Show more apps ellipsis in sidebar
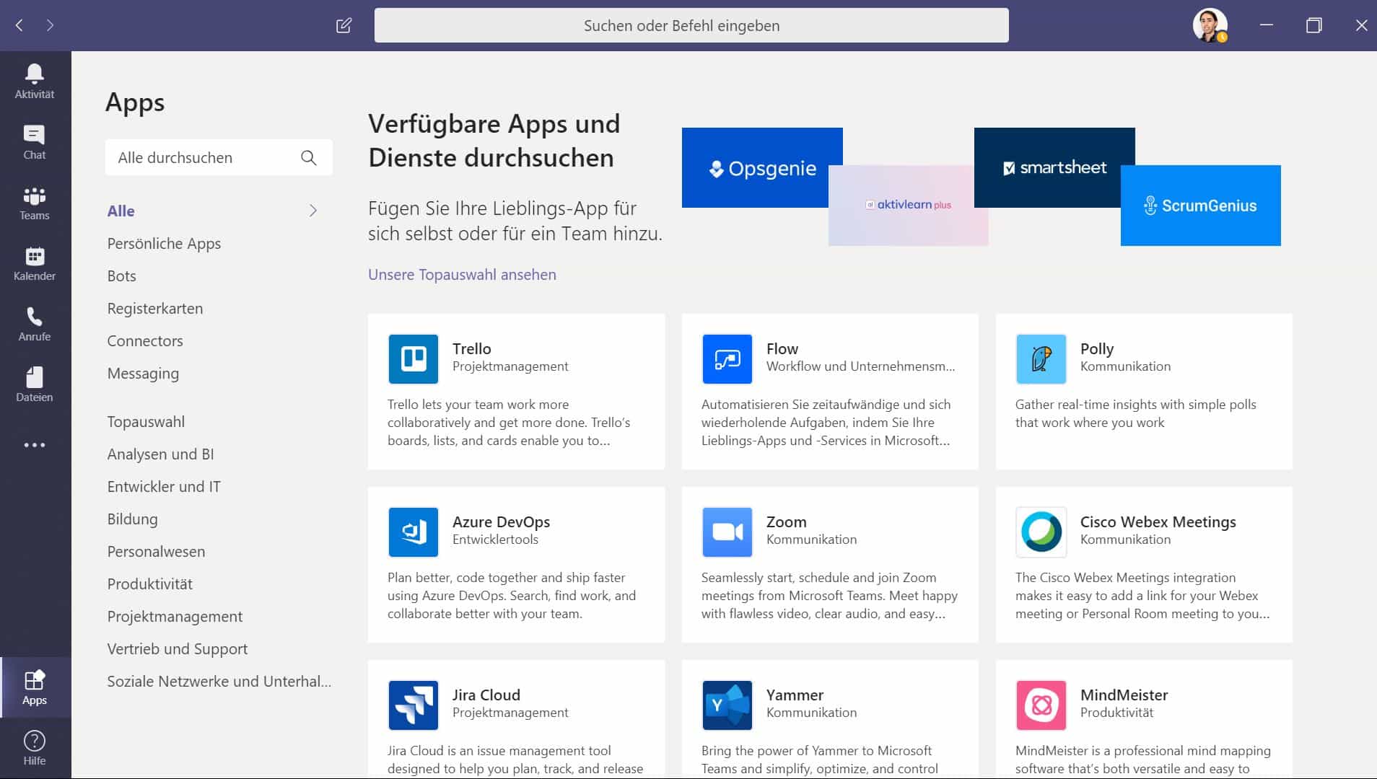 click(x=34, y=445)
